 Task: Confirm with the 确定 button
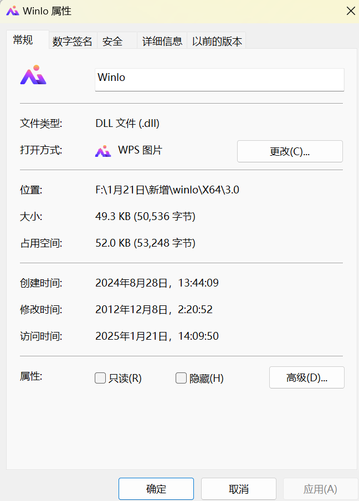click(x=156, y=489)
